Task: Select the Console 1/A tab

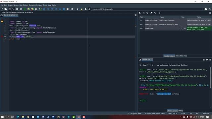Action: tap(147, 59)
